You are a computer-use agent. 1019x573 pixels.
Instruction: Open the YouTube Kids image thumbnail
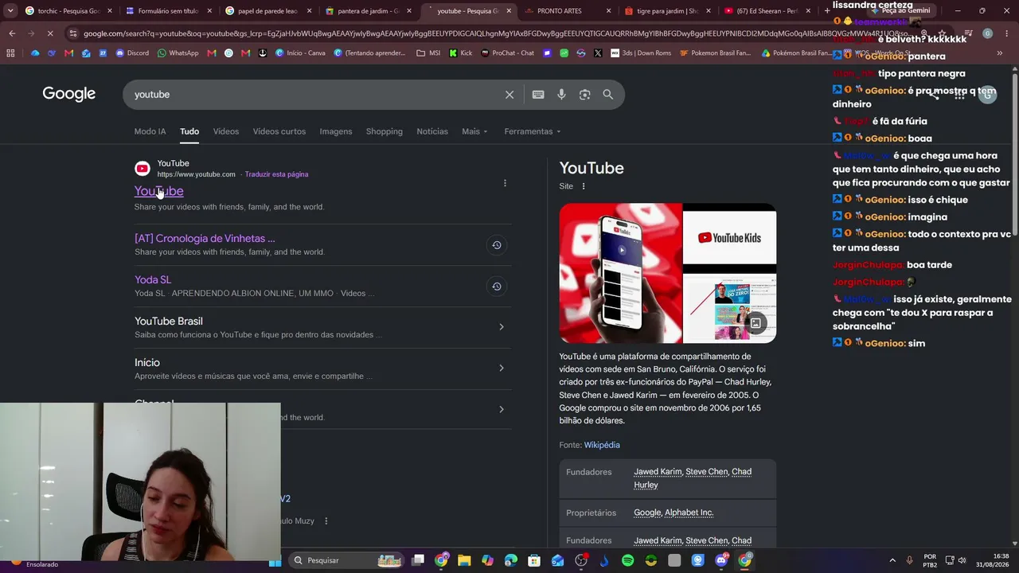coord(730,236)
